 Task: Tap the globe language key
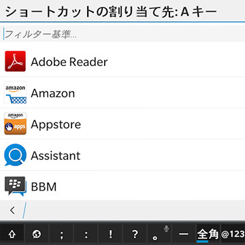(36, 235)
